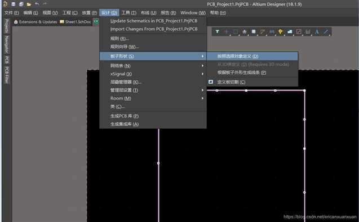Open the 工具 (T) menu

pyautogui.click(x=129, y=13)
